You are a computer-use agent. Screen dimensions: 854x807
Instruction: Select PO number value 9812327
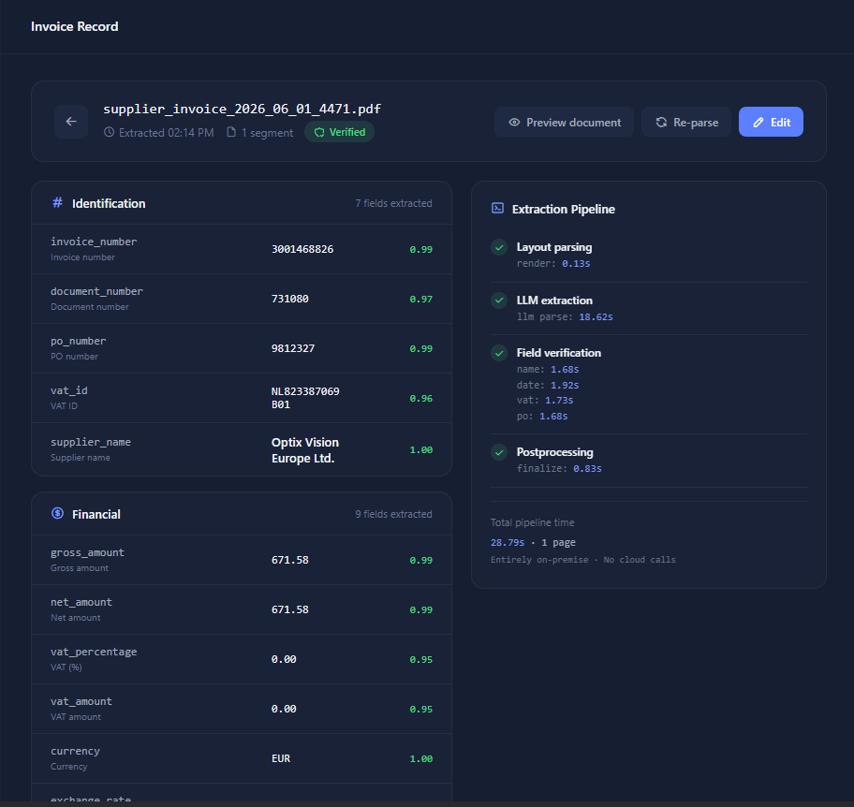coord(293,348)
